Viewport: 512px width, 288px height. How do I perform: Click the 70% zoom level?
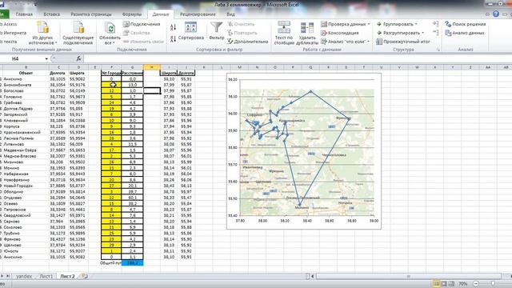click(463, 284)
